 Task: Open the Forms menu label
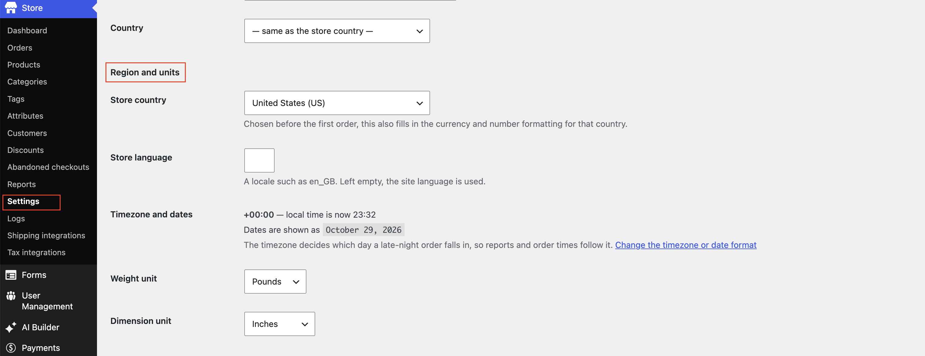point(34,275)
